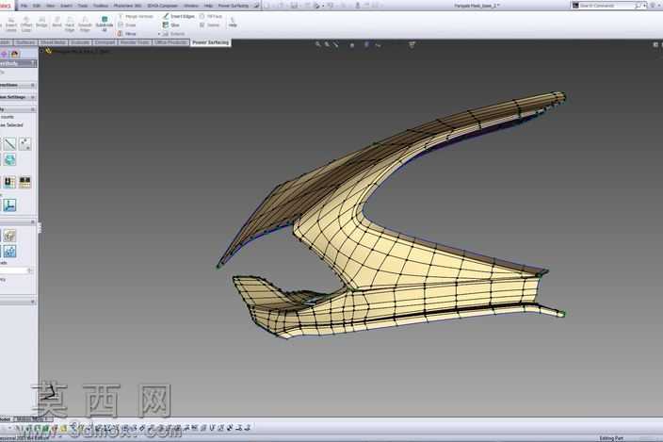Screen dimensions: 663x442
Task: Click the blue chart icon in left panel
Action: click(9, 252)
